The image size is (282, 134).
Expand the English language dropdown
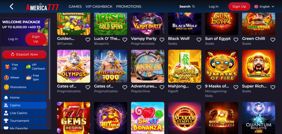click(264, 7)
